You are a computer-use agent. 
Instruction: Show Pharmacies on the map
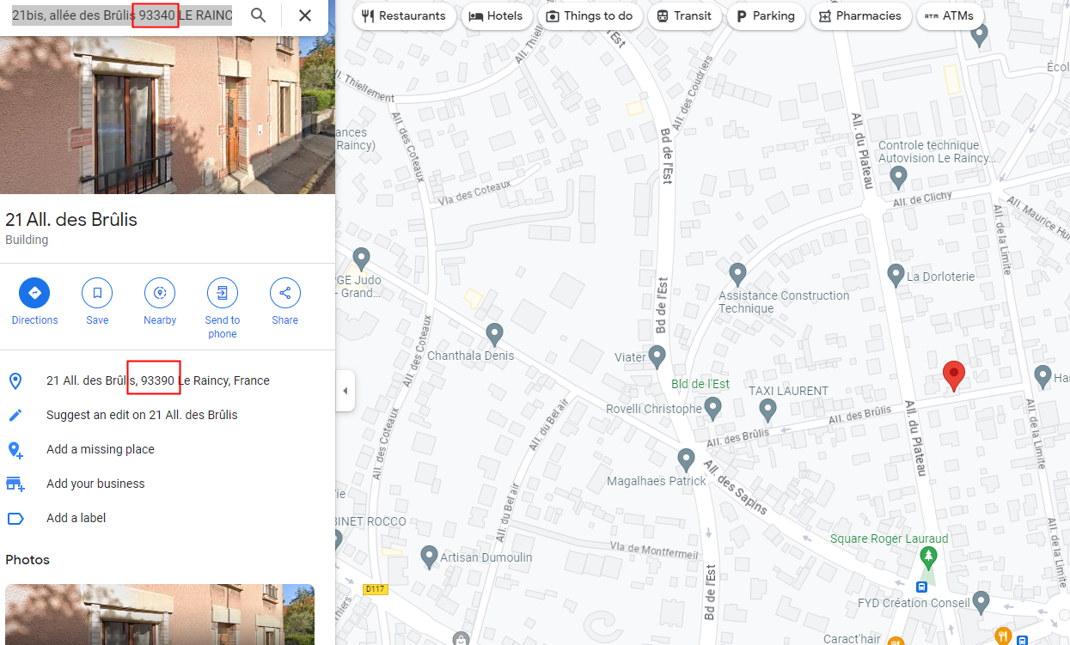pyautogui.click(x=860, y=15)
